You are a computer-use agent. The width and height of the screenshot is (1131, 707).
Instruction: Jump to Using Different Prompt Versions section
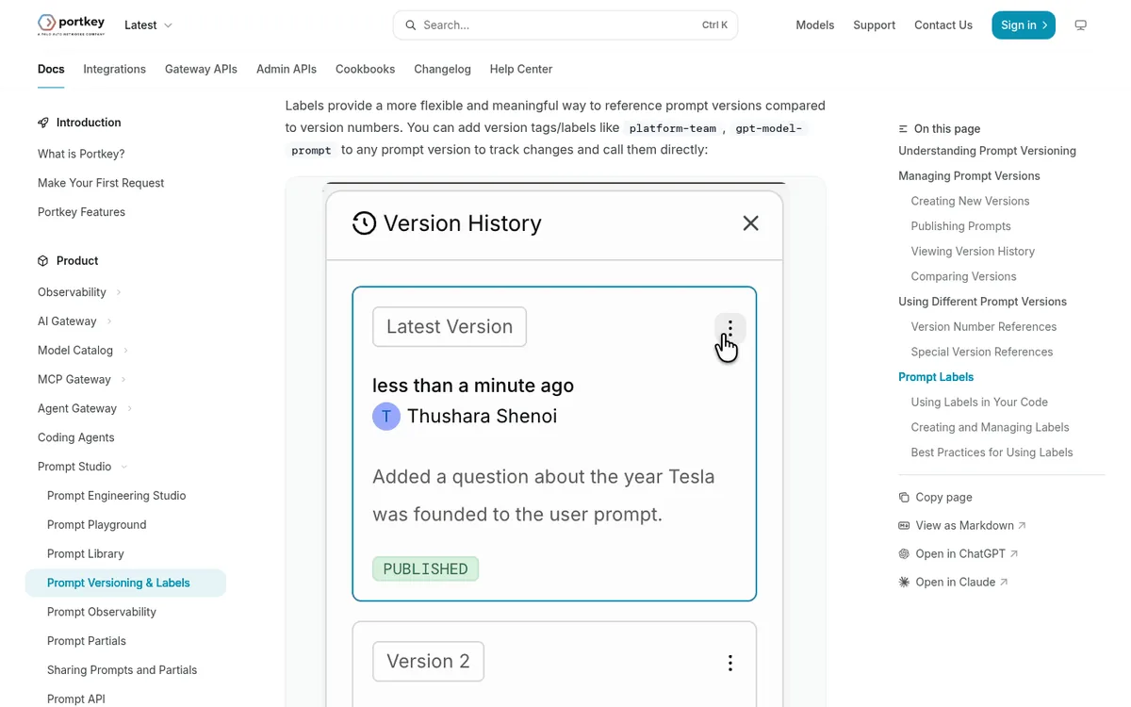[982, 302]
